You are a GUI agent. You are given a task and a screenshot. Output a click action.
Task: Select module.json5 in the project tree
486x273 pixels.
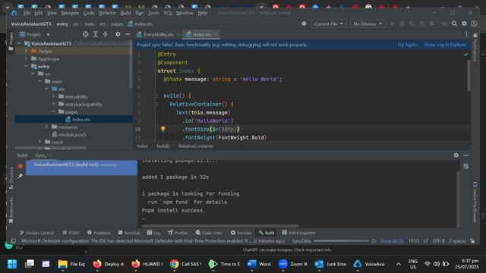72,135
